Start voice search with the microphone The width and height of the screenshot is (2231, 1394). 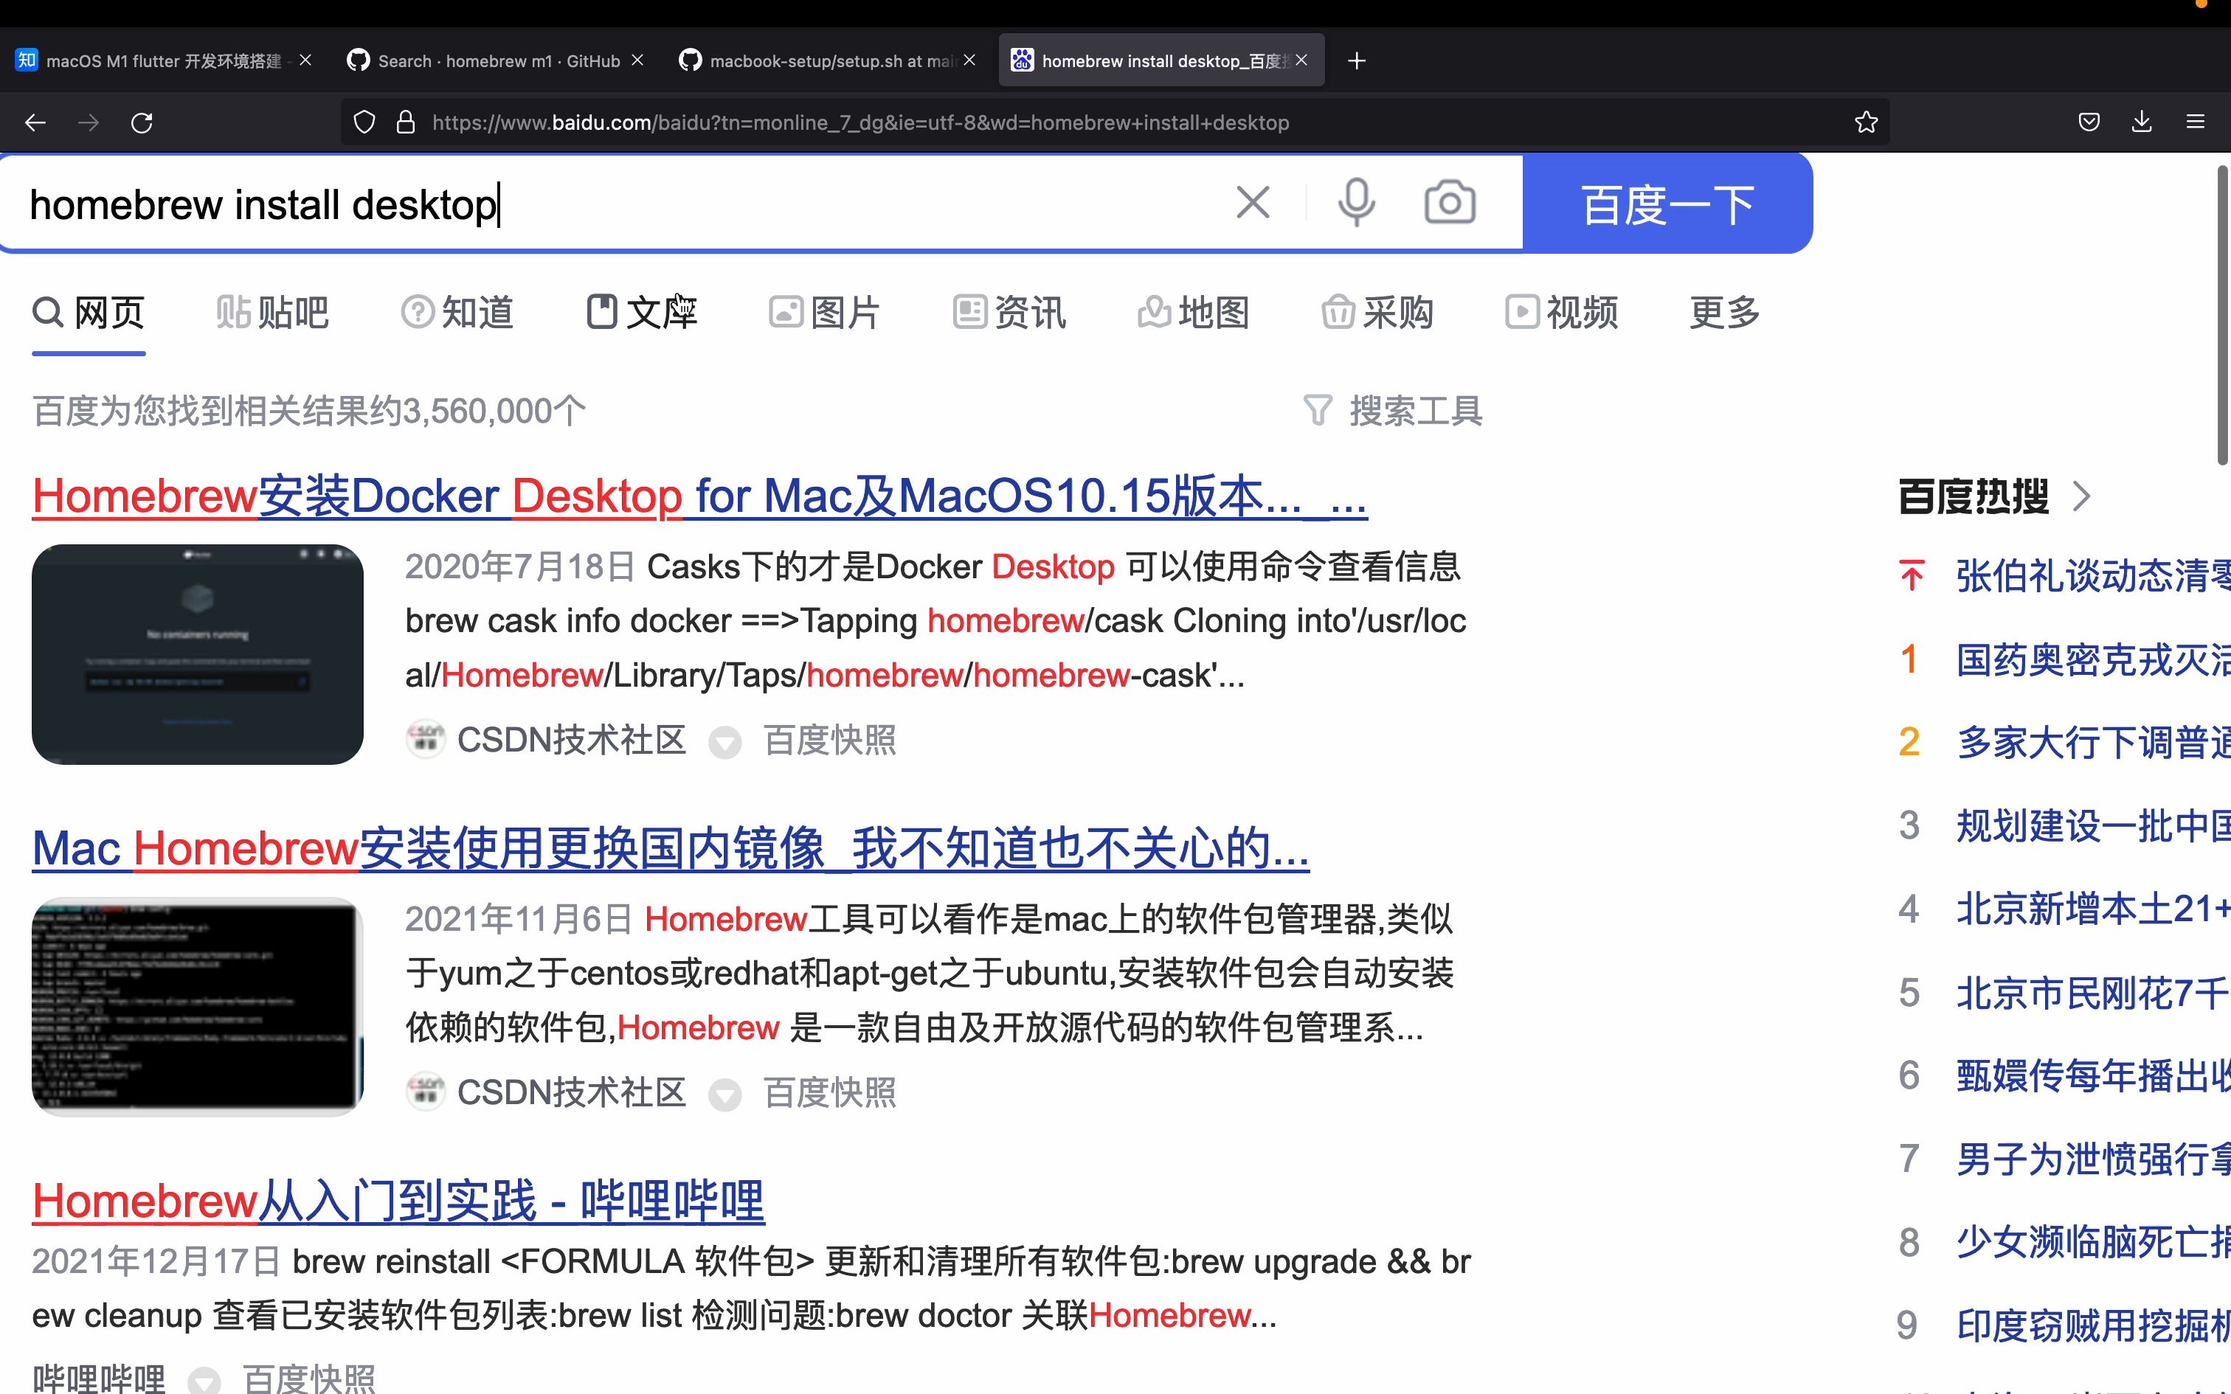click(1356, 202)
